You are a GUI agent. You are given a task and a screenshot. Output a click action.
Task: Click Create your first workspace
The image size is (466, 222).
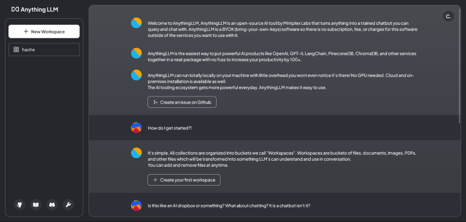point(184,180)
